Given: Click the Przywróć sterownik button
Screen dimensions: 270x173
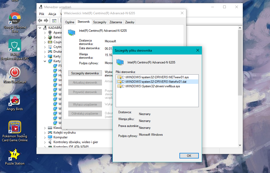Looking at the screenshot, I should click(x=85, y=92).
